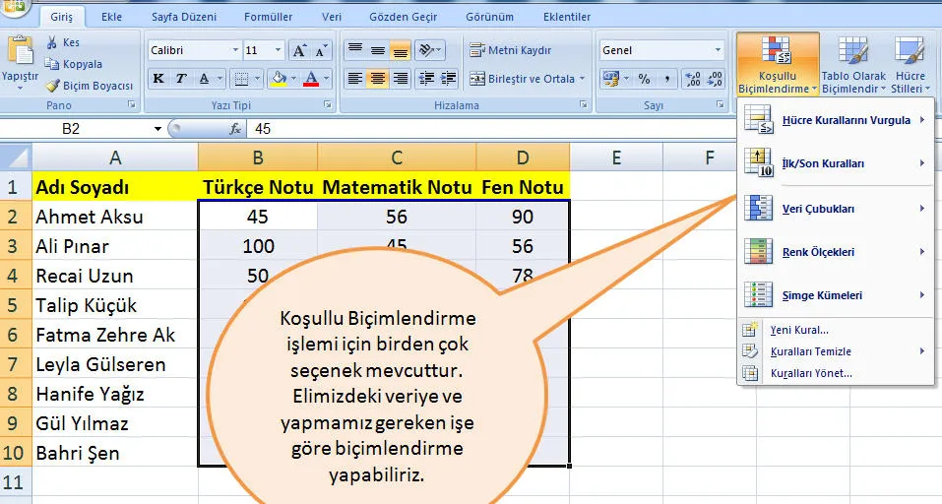Open Hücre Kurallarını Vurgula submenu

(x=834, y=120)
